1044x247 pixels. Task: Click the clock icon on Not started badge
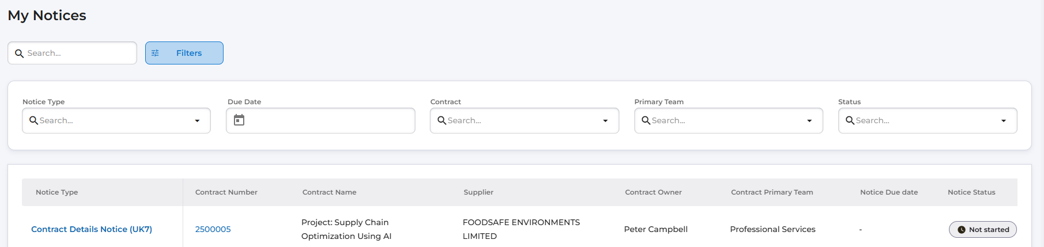click(961, 230)
